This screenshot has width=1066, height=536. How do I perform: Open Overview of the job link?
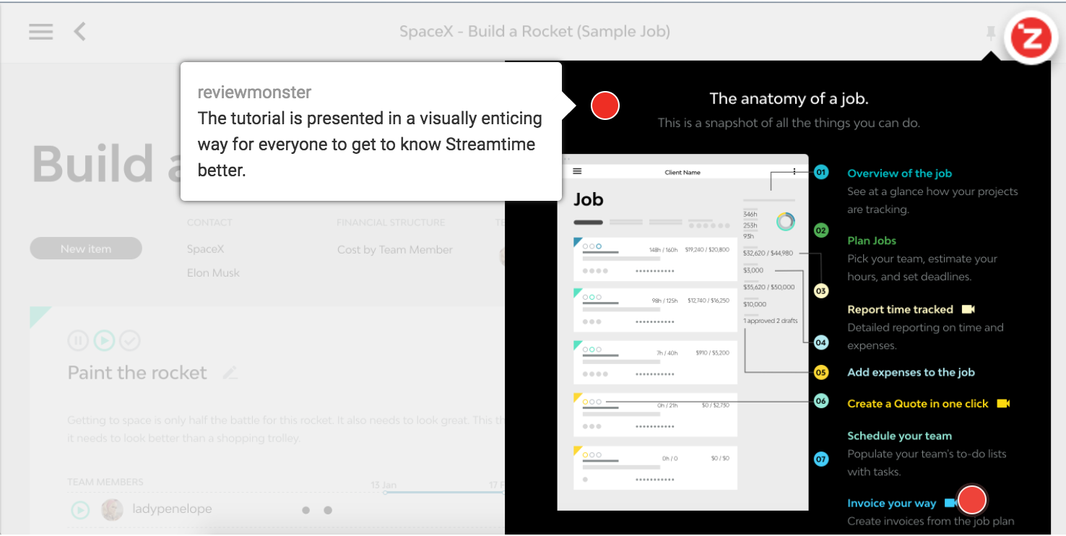(899, 173)
